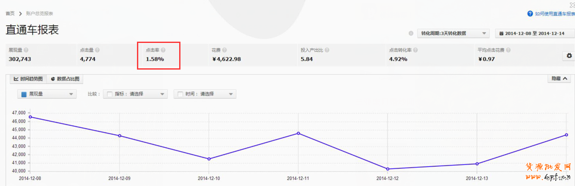Open the 如何使用直通车报表 help link
The width and height of the screenshot is (575, 186).
coord(551,14)
